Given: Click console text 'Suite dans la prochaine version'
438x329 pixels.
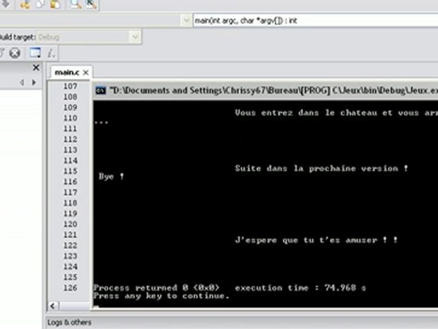Looking at the screenshot, I should (x=317, y=169).
